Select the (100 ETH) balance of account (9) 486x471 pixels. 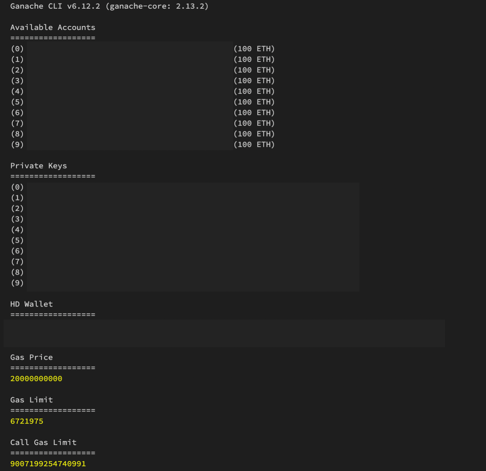pos(254,144)
